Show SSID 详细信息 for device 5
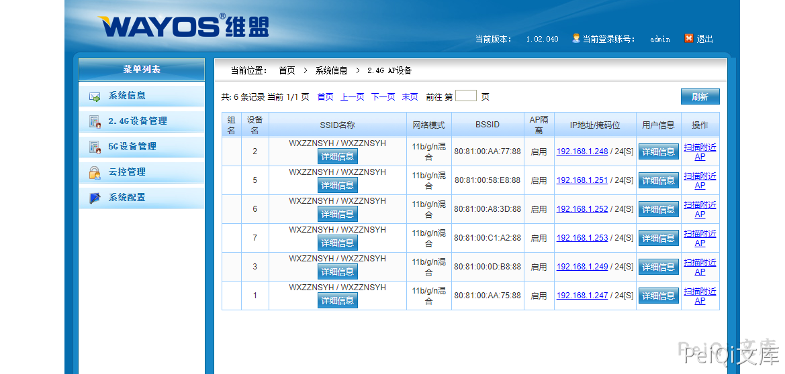Screen dimensions: 785x374 [337, 186]
